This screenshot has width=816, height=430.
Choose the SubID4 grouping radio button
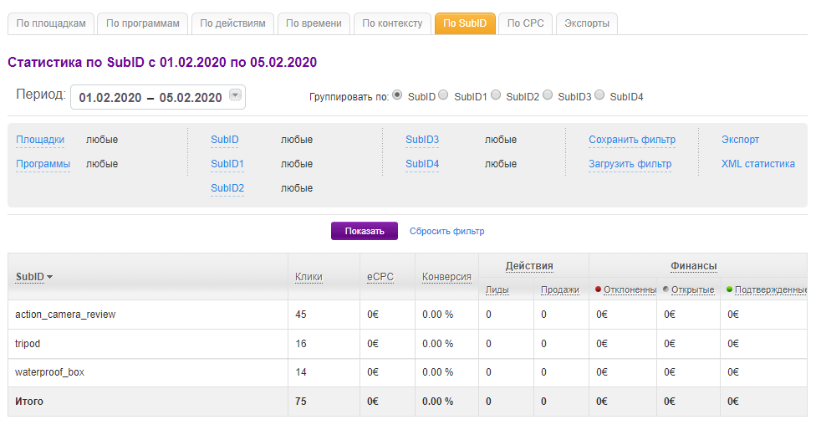coord(599,95)
